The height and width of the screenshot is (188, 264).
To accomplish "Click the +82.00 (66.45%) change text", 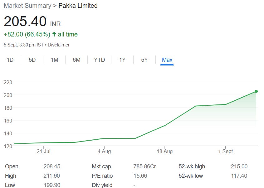I will point(27,34).
